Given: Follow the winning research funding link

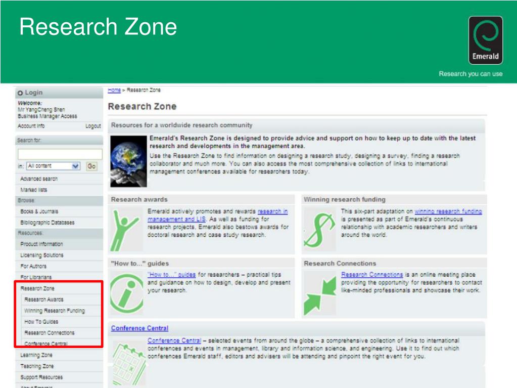Looking at the screenshot, I should (x=448, y=211).
